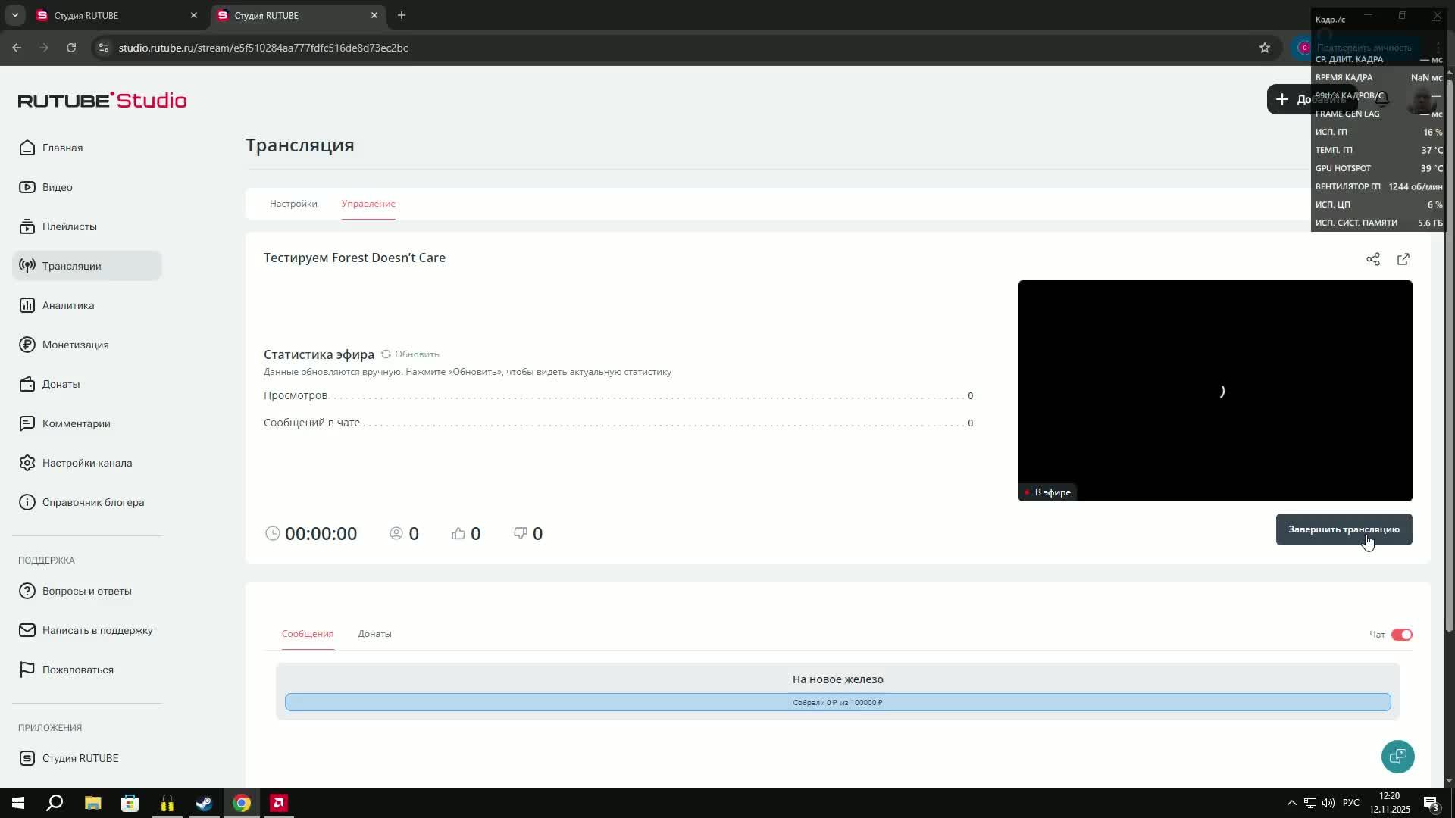Bookmark this page with the star icon
1455x818 pixels.
tap(1264, 48)
